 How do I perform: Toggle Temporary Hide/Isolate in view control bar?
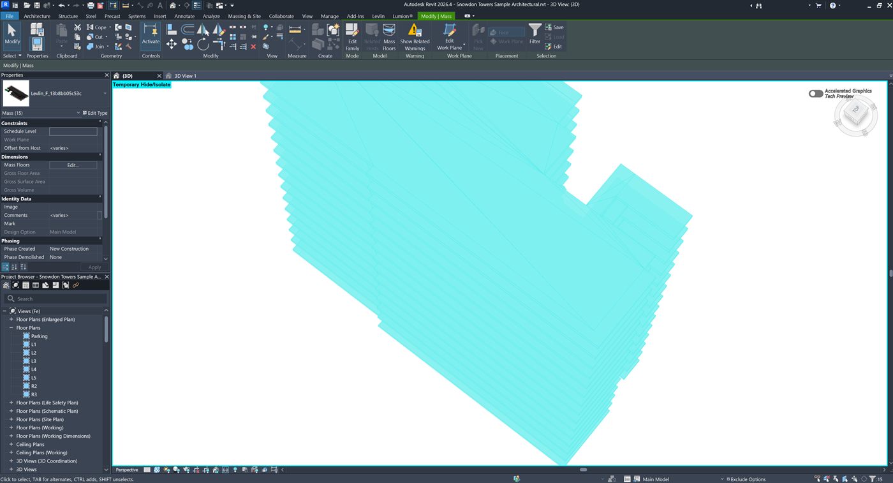pos(225,470)
